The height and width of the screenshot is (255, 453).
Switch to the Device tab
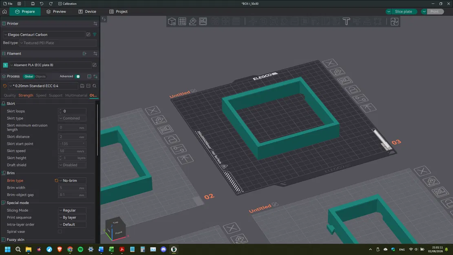(87, 11)
